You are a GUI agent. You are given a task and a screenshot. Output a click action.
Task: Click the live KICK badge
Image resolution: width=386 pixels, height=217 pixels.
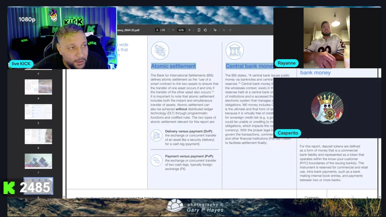(x=21, y=64)
